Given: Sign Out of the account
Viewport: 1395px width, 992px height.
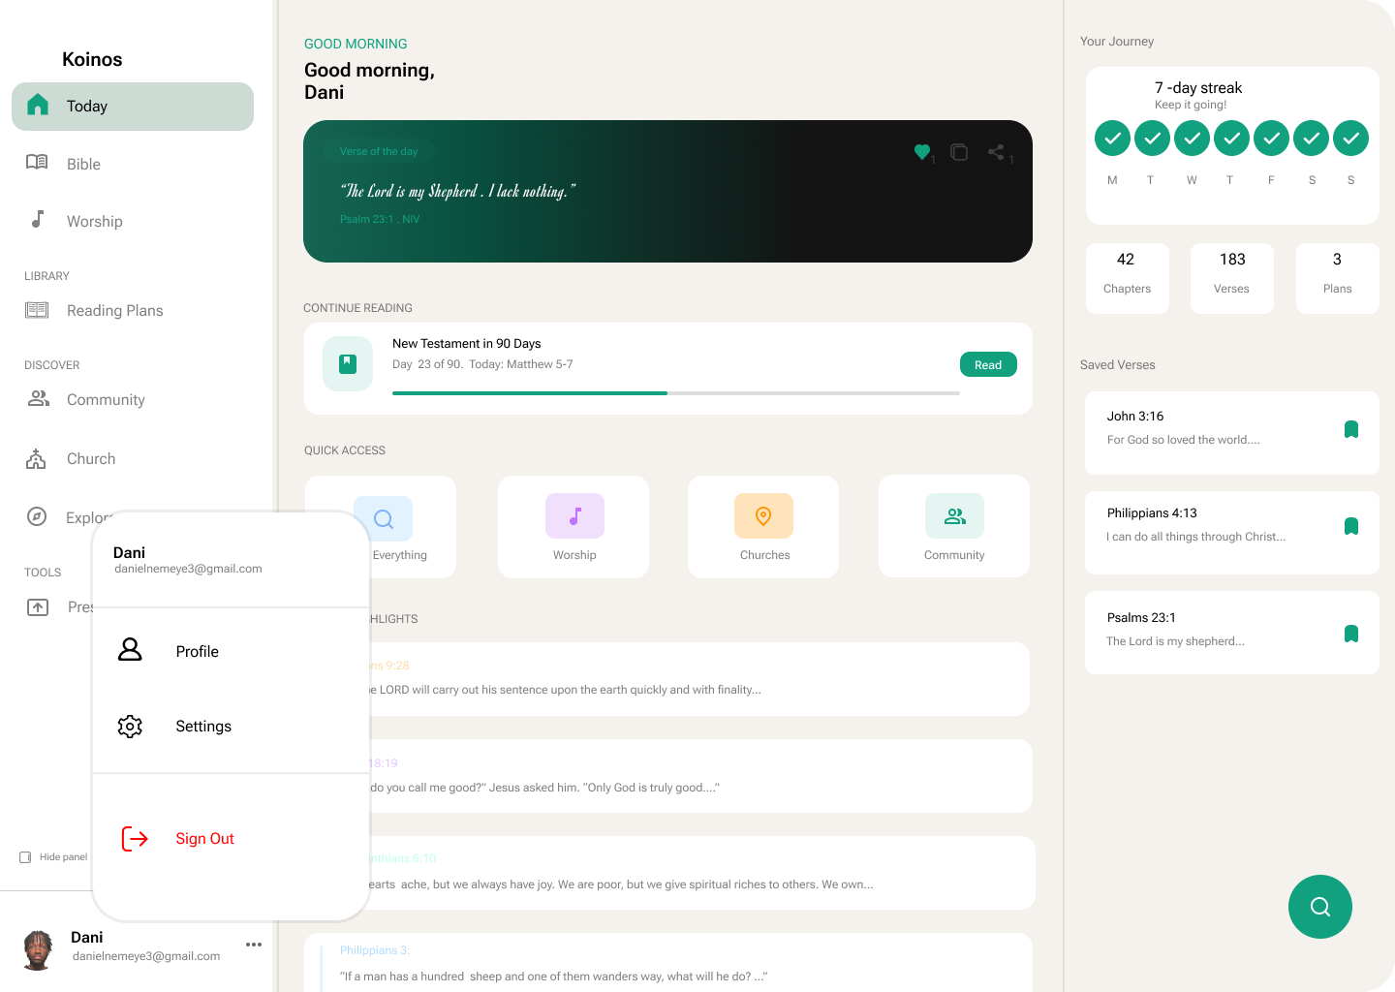Looking at the screenshot, I should [204, 838].
